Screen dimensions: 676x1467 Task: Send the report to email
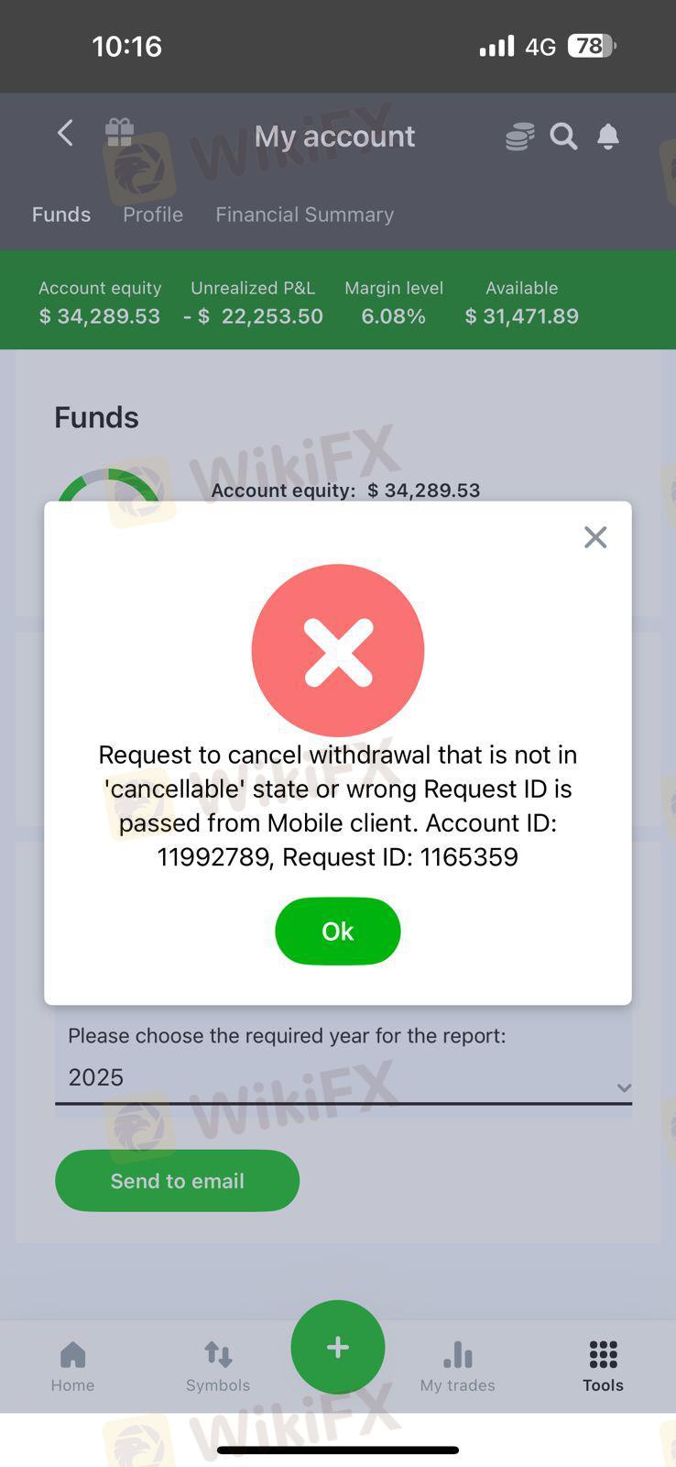click(178, 1181)
